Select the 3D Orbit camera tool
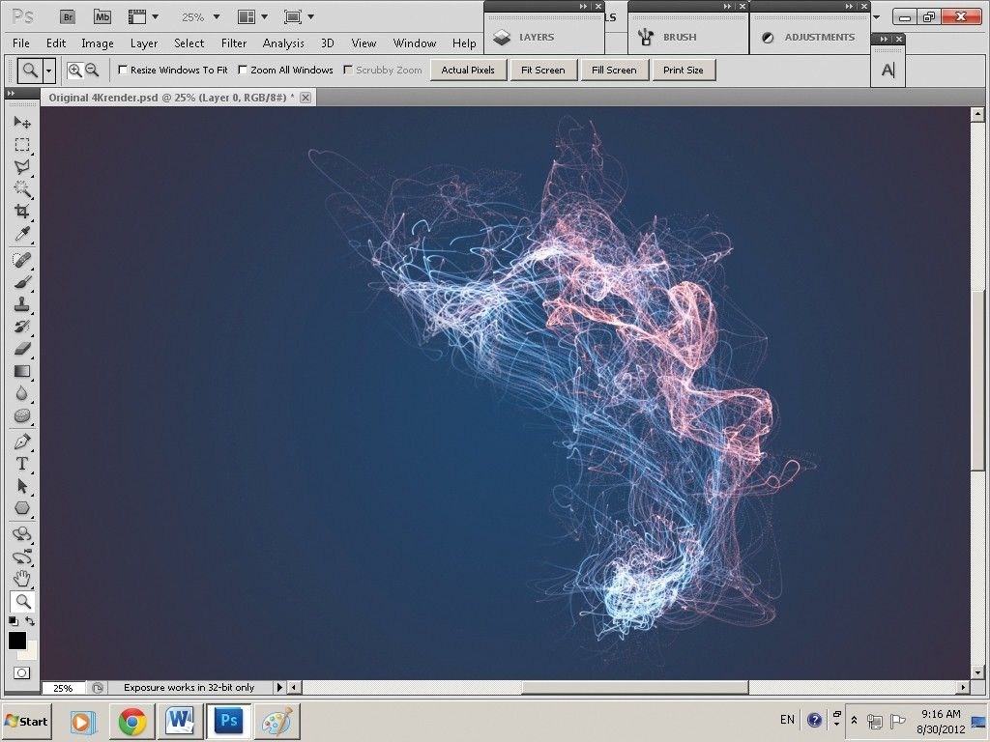Screen dimensions: 990x742 [22, 556]
